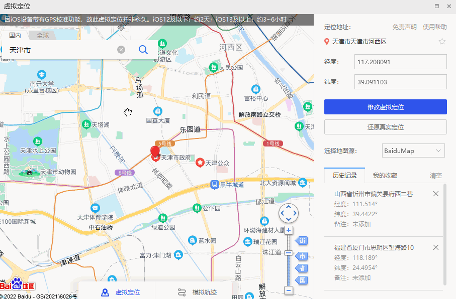Screen dimensions: 456x299
Task: Select the 虚拟定位 bottom tab
Action: click(x=121, y=292)
